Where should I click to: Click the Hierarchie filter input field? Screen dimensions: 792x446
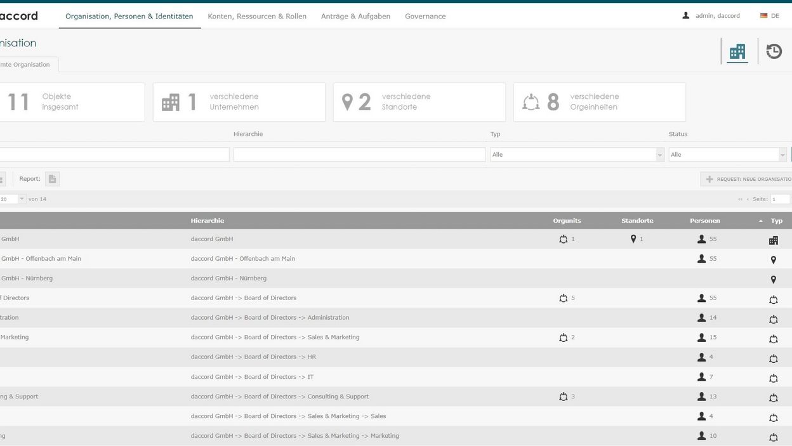pos(359,155)
